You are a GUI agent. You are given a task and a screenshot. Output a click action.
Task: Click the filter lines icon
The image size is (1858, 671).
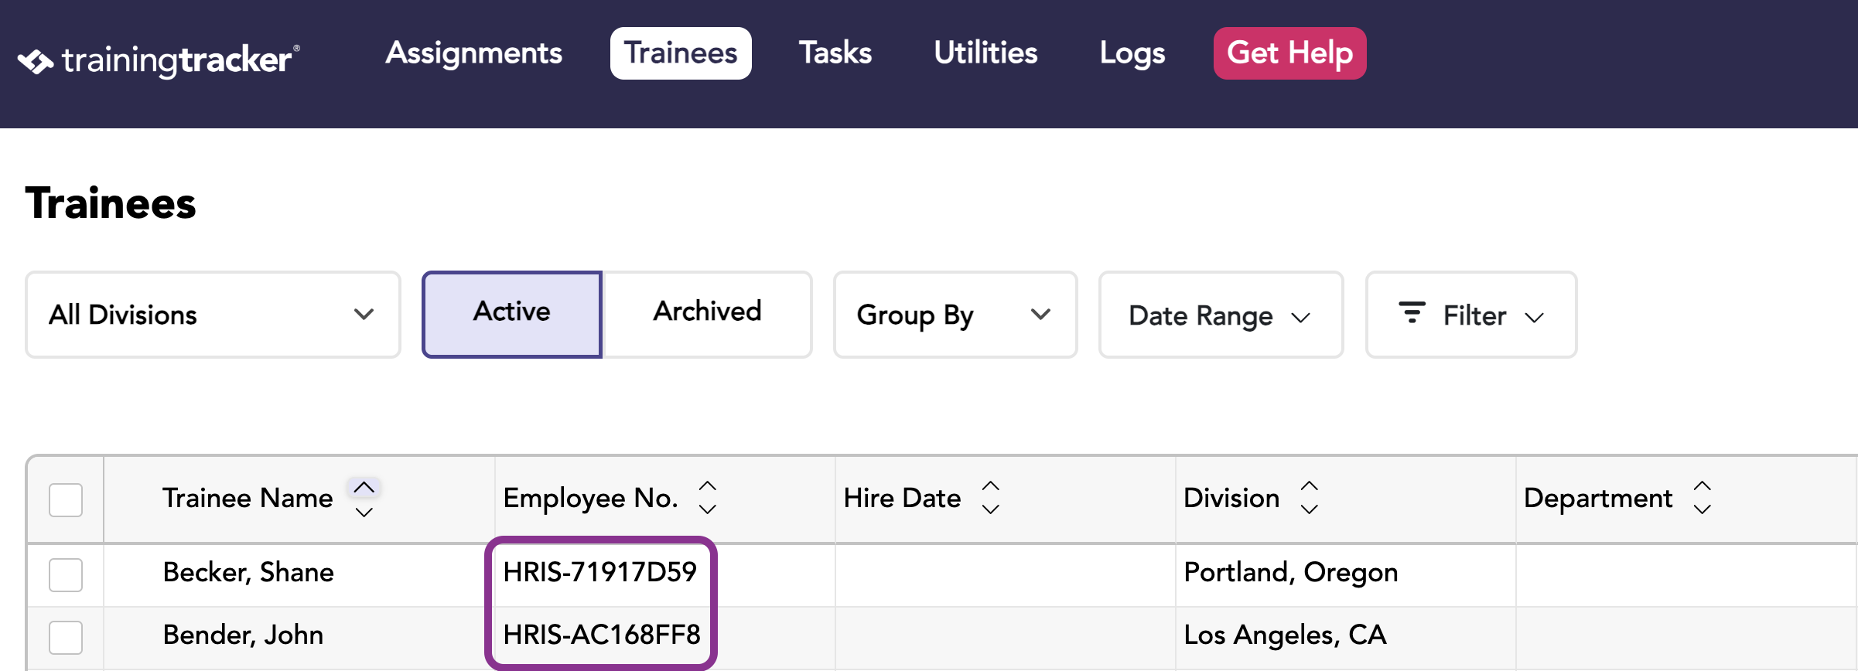click(1412, 313)
